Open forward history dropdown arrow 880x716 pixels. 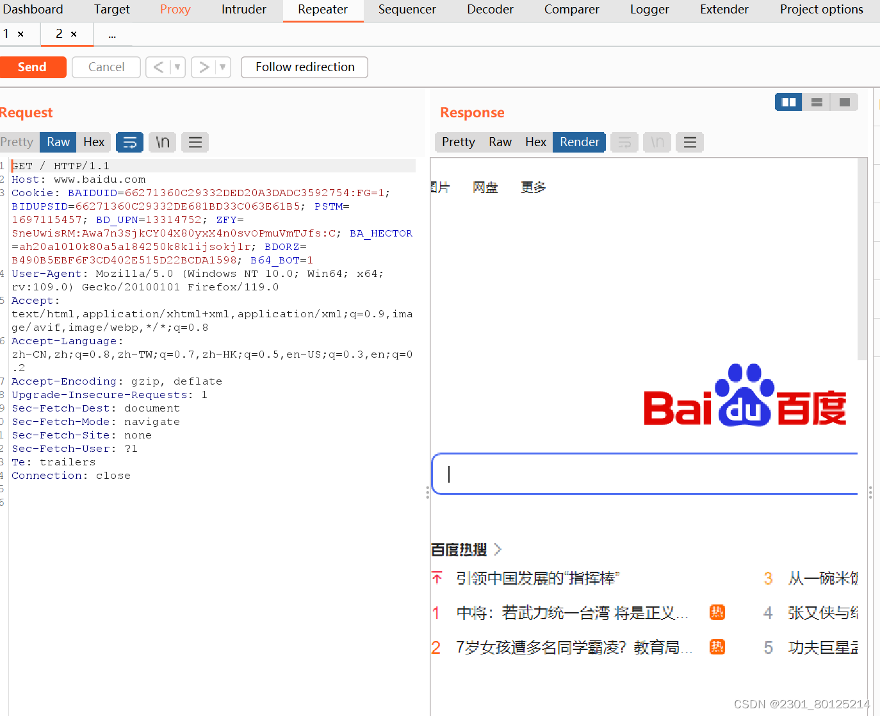223,67
